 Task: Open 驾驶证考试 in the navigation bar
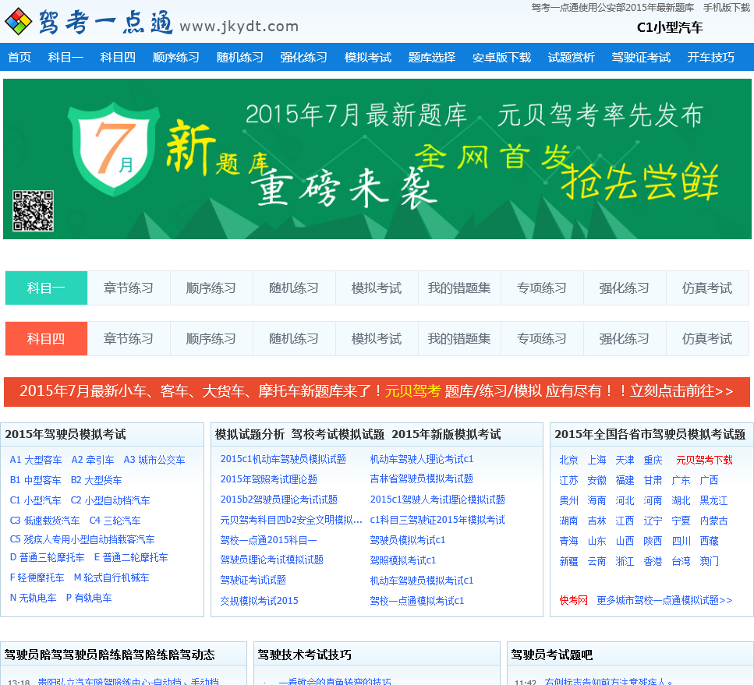641,57
